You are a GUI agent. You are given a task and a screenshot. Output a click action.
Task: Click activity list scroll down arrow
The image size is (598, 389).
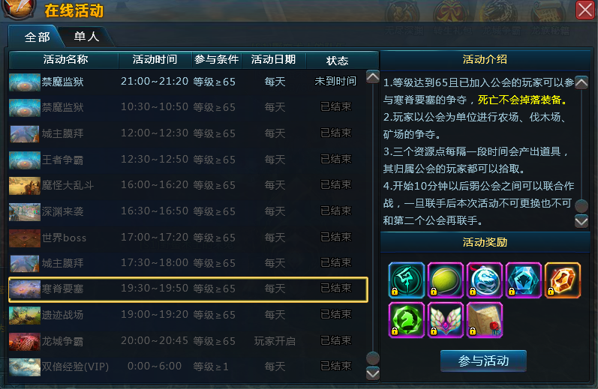(x=373, y=373)
